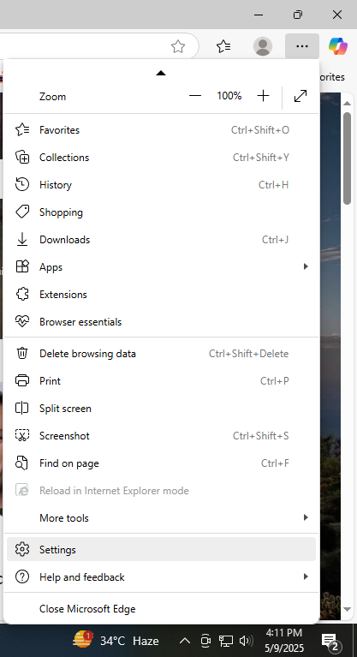Choose Find on page entry
The width and height of the screenshot is (357, 657).
click(x=161, y=463)
